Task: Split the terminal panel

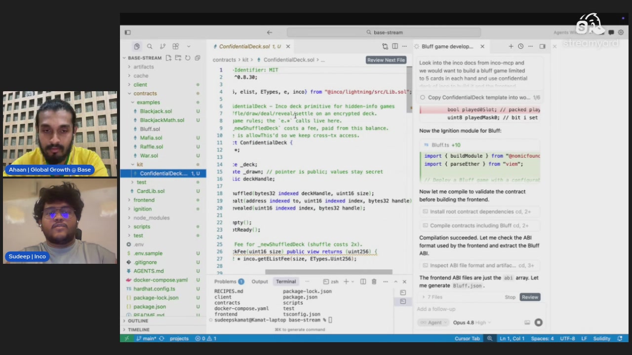Action: [x=363, y=282]
